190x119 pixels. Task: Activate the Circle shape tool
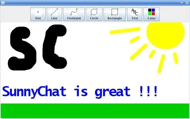point(94,14)
